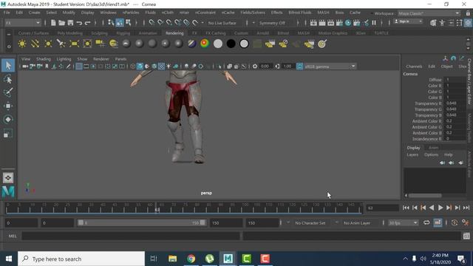Click the undo arrow icon
The image size is (473, 266).
pos(79,23)
